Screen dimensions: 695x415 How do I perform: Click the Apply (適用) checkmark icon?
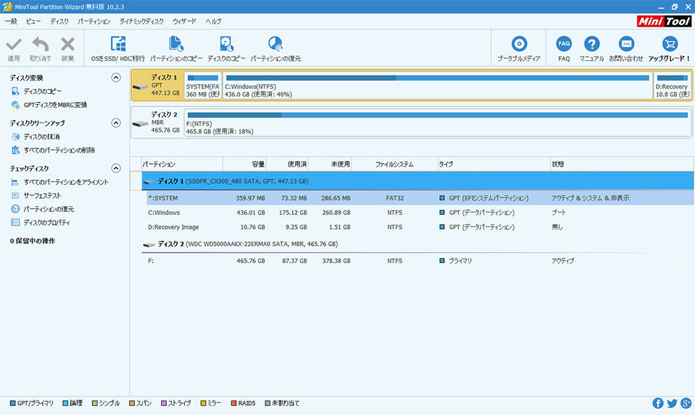[x=14, y=44]
